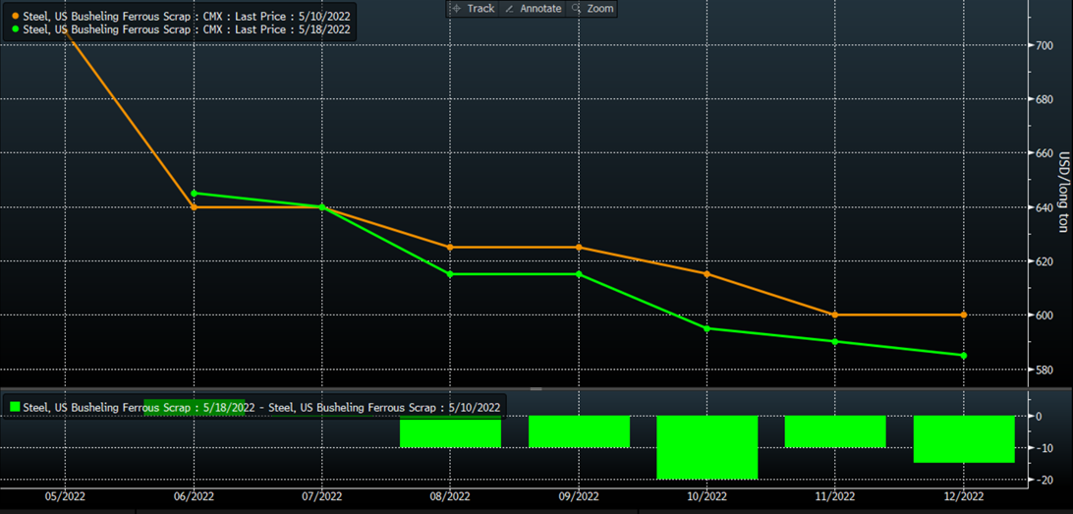Select the Track toolbar label

[x=480, y=9]
